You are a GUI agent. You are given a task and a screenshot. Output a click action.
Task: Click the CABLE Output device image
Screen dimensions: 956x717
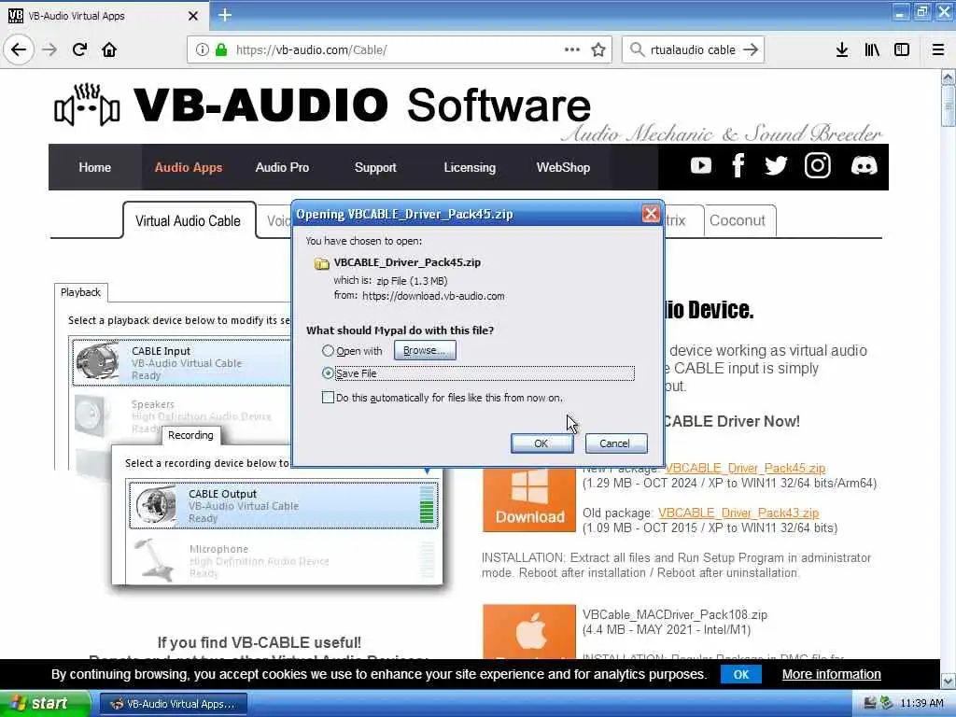click(155, 505)
